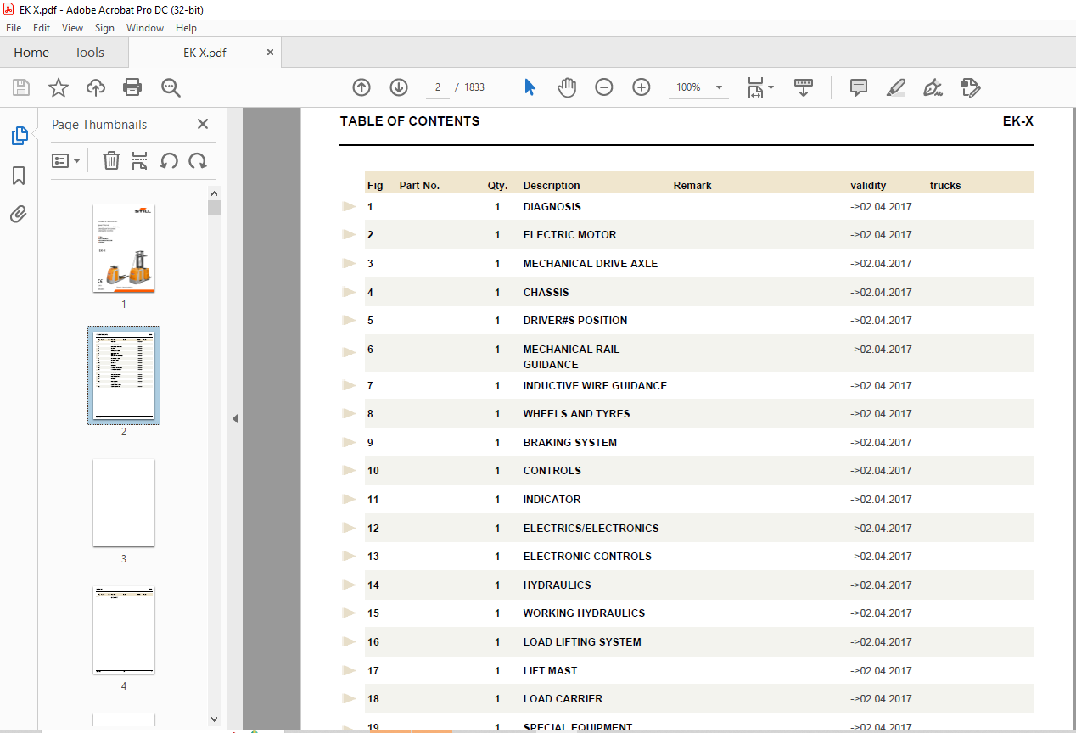Click ELECTRICS/ELECTRONICS entry
Image resolution: width=1076 pixels, height=733 pixels.
[x=591, y=528]
